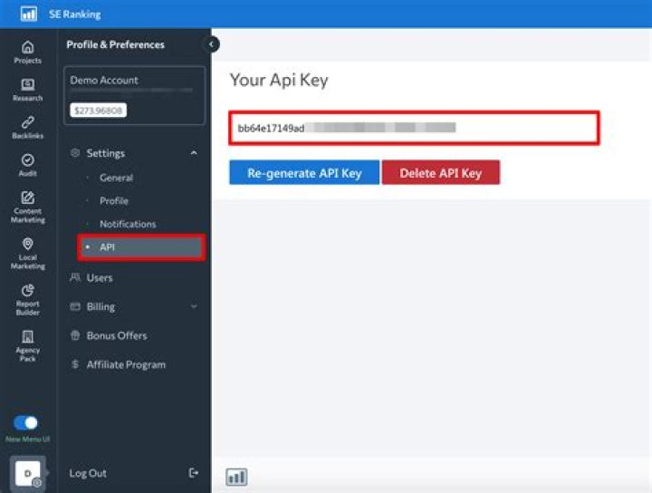The image size is (652, 493).
Task: Open Profile settings
Action: point(114,201)
